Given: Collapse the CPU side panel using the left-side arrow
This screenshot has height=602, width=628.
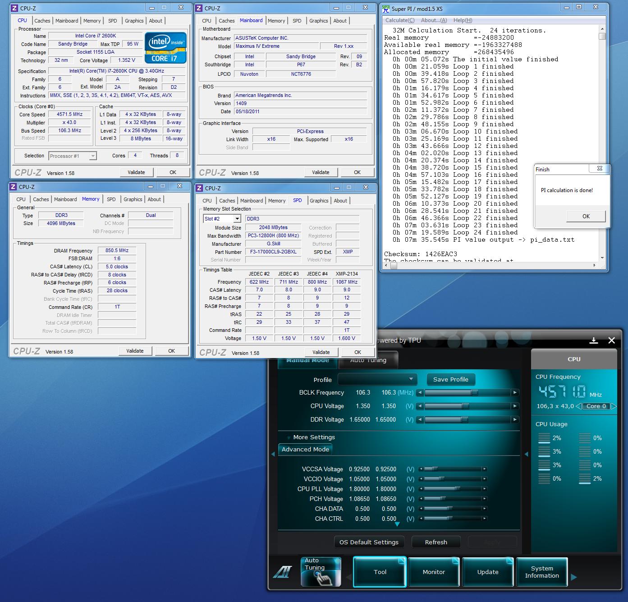Looking at the screenshot, I should [x=526, y=454].
